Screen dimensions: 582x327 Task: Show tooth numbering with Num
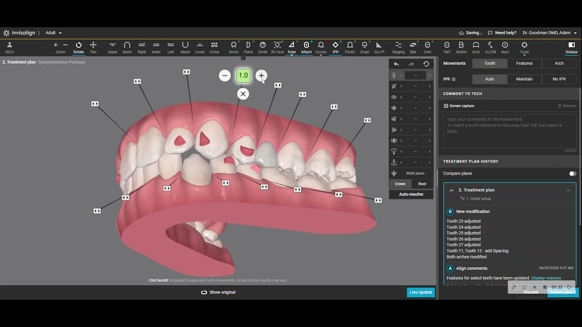coord(505,47)
